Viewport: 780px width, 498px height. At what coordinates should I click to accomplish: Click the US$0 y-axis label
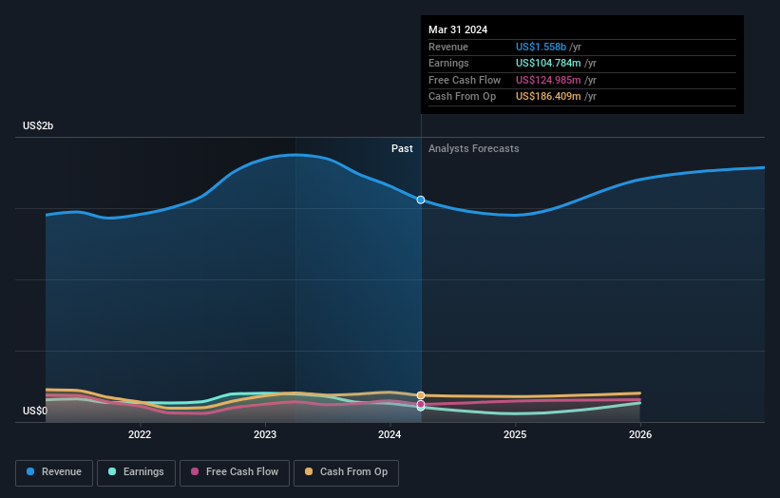click(x=35, y=411)
